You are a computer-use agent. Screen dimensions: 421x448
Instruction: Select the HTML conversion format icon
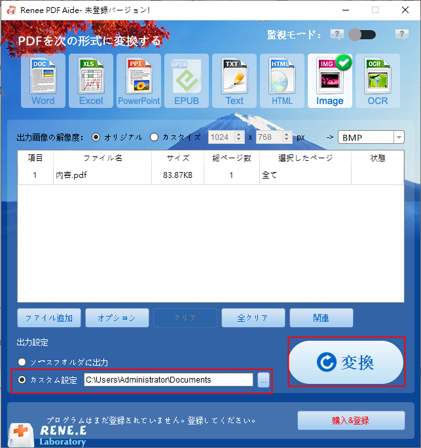click(x=282, y=80)
